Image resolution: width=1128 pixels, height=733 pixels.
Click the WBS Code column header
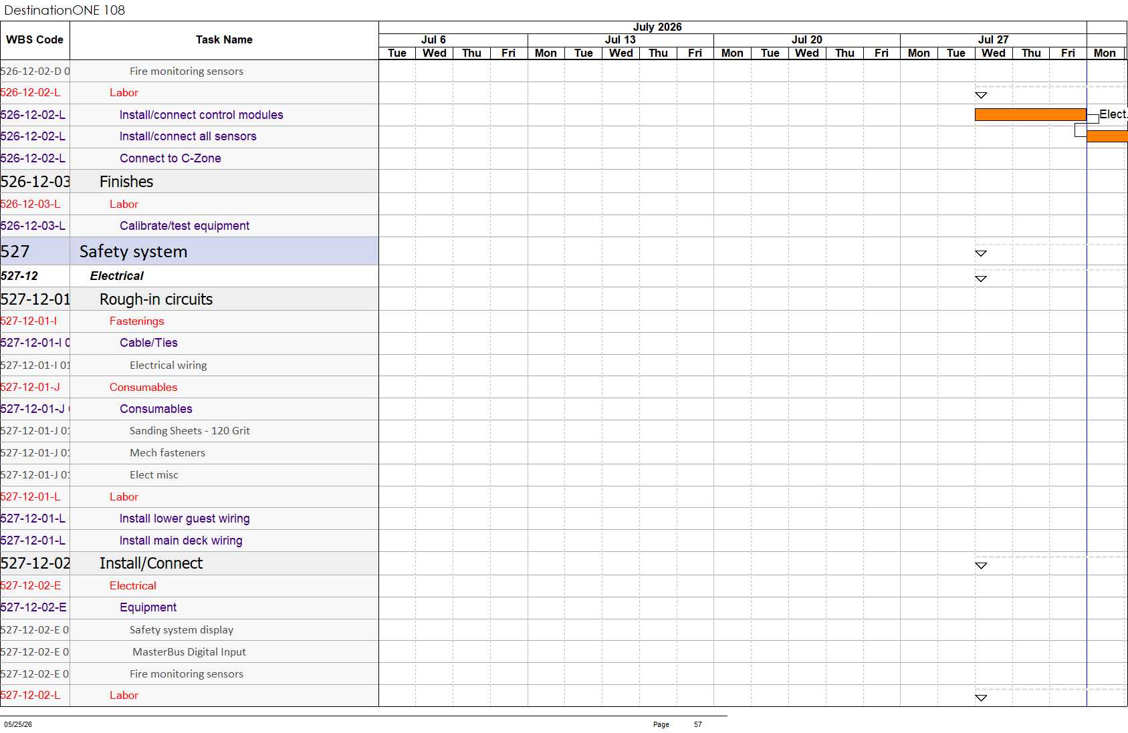point(35,40)
